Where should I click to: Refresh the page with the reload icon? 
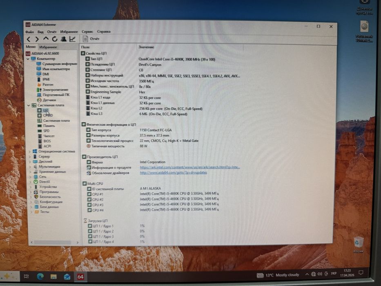[55, 39]
